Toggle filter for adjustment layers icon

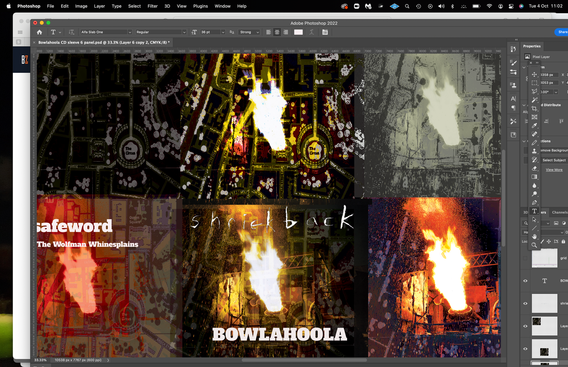click(x=564, y=223)
